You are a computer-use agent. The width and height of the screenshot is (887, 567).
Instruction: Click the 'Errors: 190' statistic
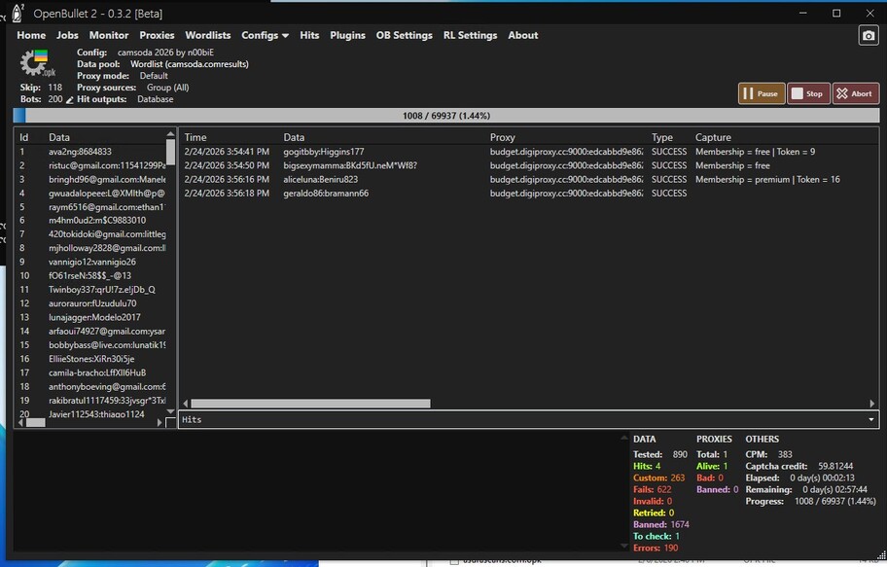click(x=656, y=548)
